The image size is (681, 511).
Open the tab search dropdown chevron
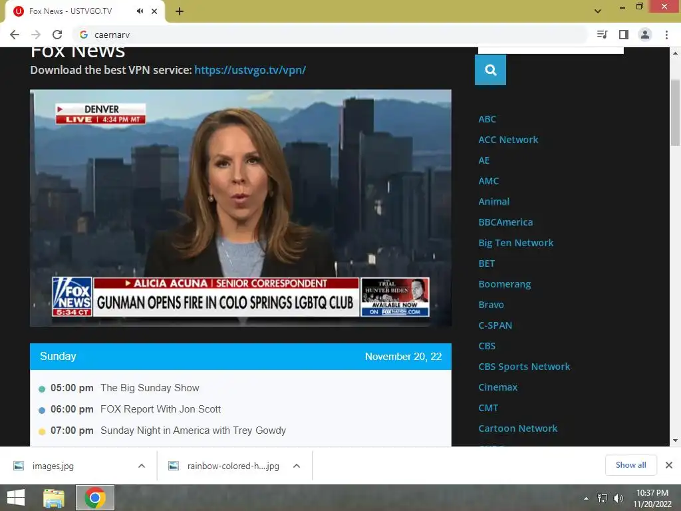click(598, 11)
